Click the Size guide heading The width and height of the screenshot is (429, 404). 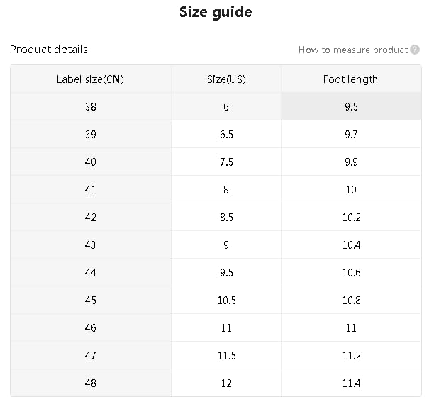tap(215, 12)
